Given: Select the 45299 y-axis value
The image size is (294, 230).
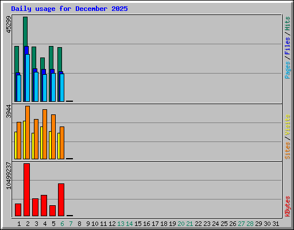Looking at the screenshot, I should [9, 24].
